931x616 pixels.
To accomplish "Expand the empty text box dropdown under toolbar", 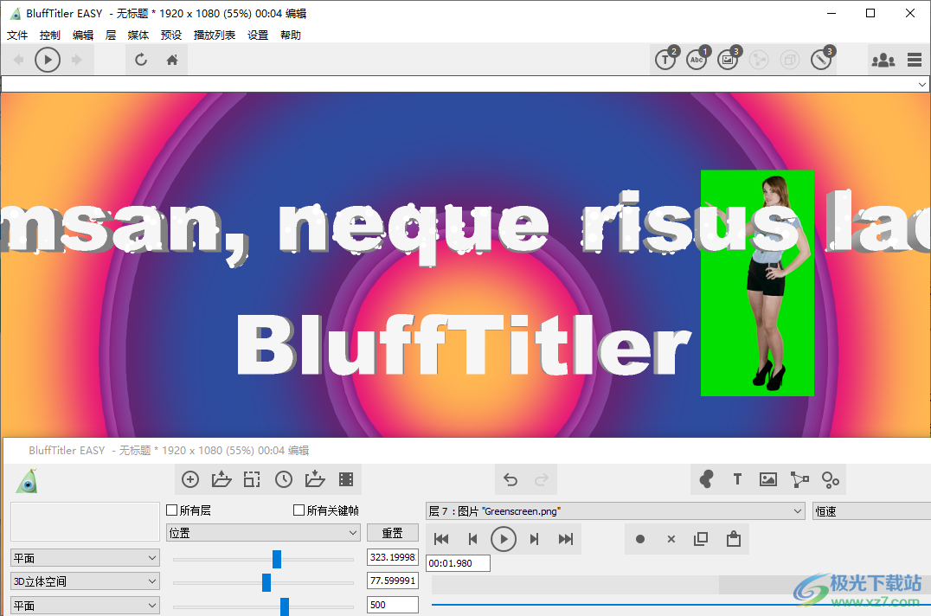I will (x=921, y=84).
